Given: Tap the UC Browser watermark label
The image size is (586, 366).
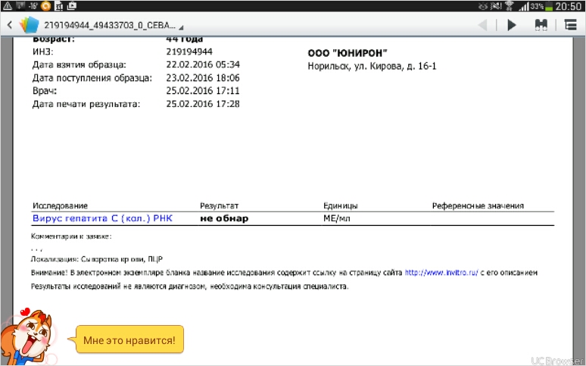Looking at the screenshot, I should point(556,358).
